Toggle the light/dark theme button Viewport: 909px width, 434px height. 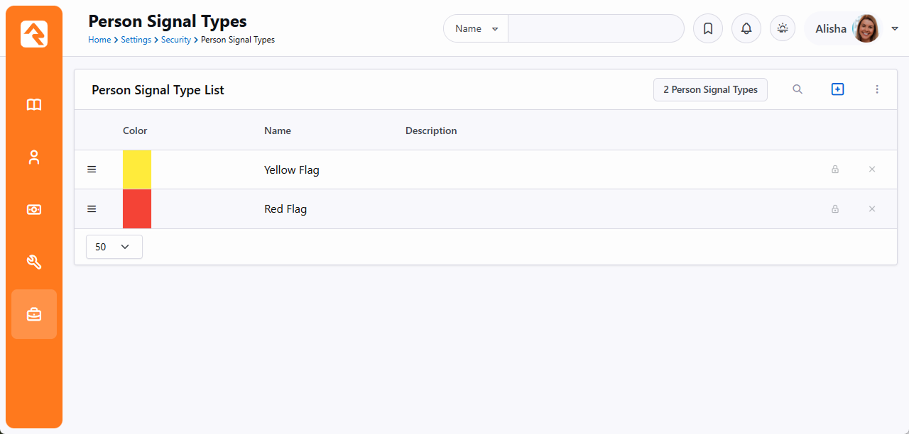(783, 28)
